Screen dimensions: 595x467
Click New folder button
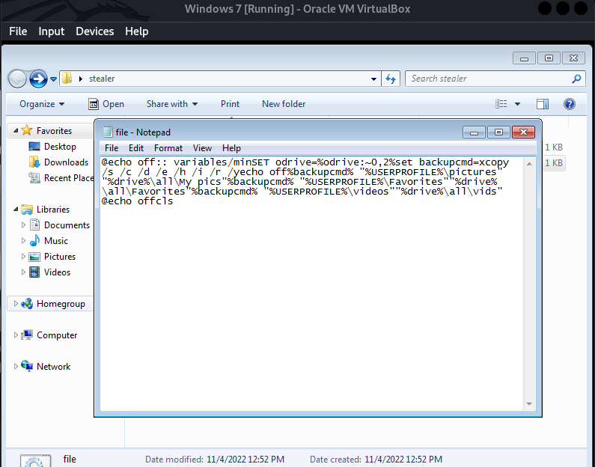click(x=284, y=104)
